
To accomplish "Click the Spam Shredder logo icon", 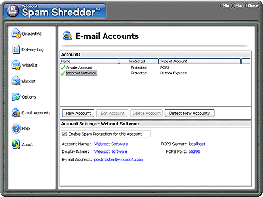I will tap(13, 11).
